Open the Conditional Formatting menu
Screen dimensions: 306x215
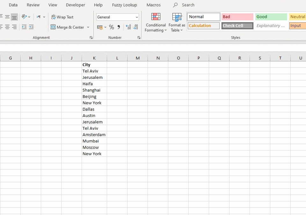click(156, 23)
